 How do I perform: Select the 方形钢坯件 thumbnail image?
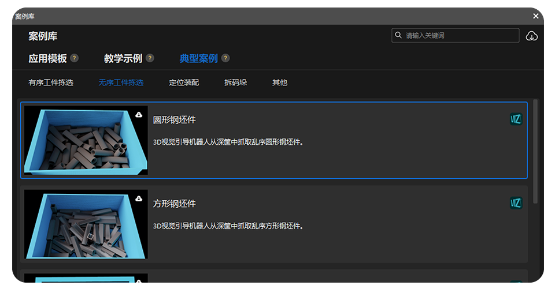[x=86, y=224]
